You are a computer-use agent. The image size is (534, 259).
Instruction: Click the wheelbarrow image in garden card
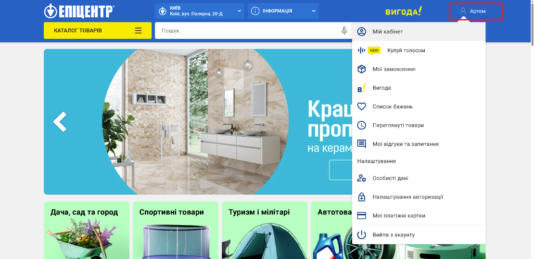(x=82, y=239)
